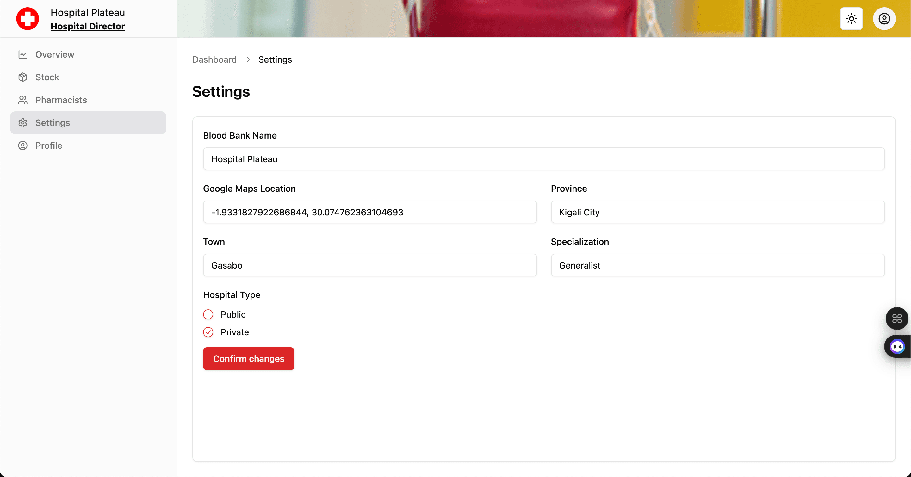This screenshot has width=911, height=477.
Task: Open the user account avatar icon
Action: click(884, 19)
